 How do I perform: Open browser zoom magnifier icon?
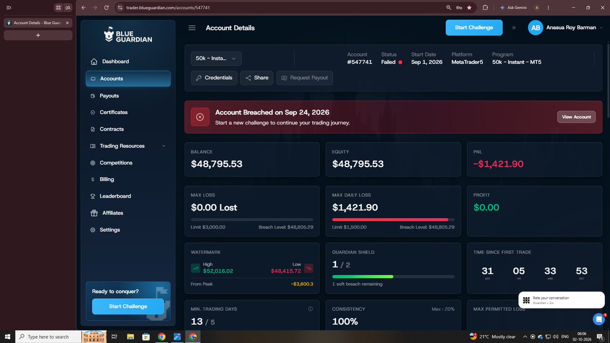click(x=448, y=8)
